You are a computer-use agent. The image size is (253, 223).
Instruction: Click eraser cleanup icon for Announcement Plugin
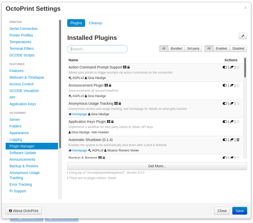click(x=232, y=85)
